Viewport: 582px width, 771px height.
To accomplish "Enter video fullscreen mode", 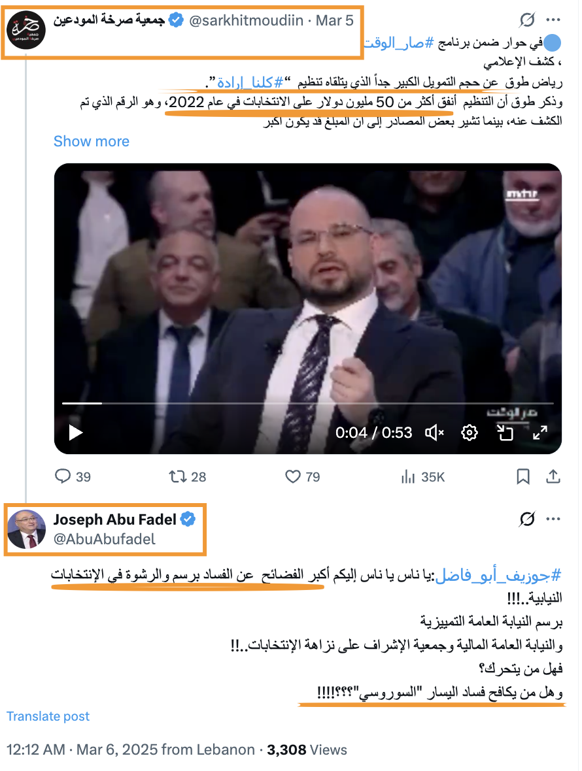I will [x=540, y=433].
